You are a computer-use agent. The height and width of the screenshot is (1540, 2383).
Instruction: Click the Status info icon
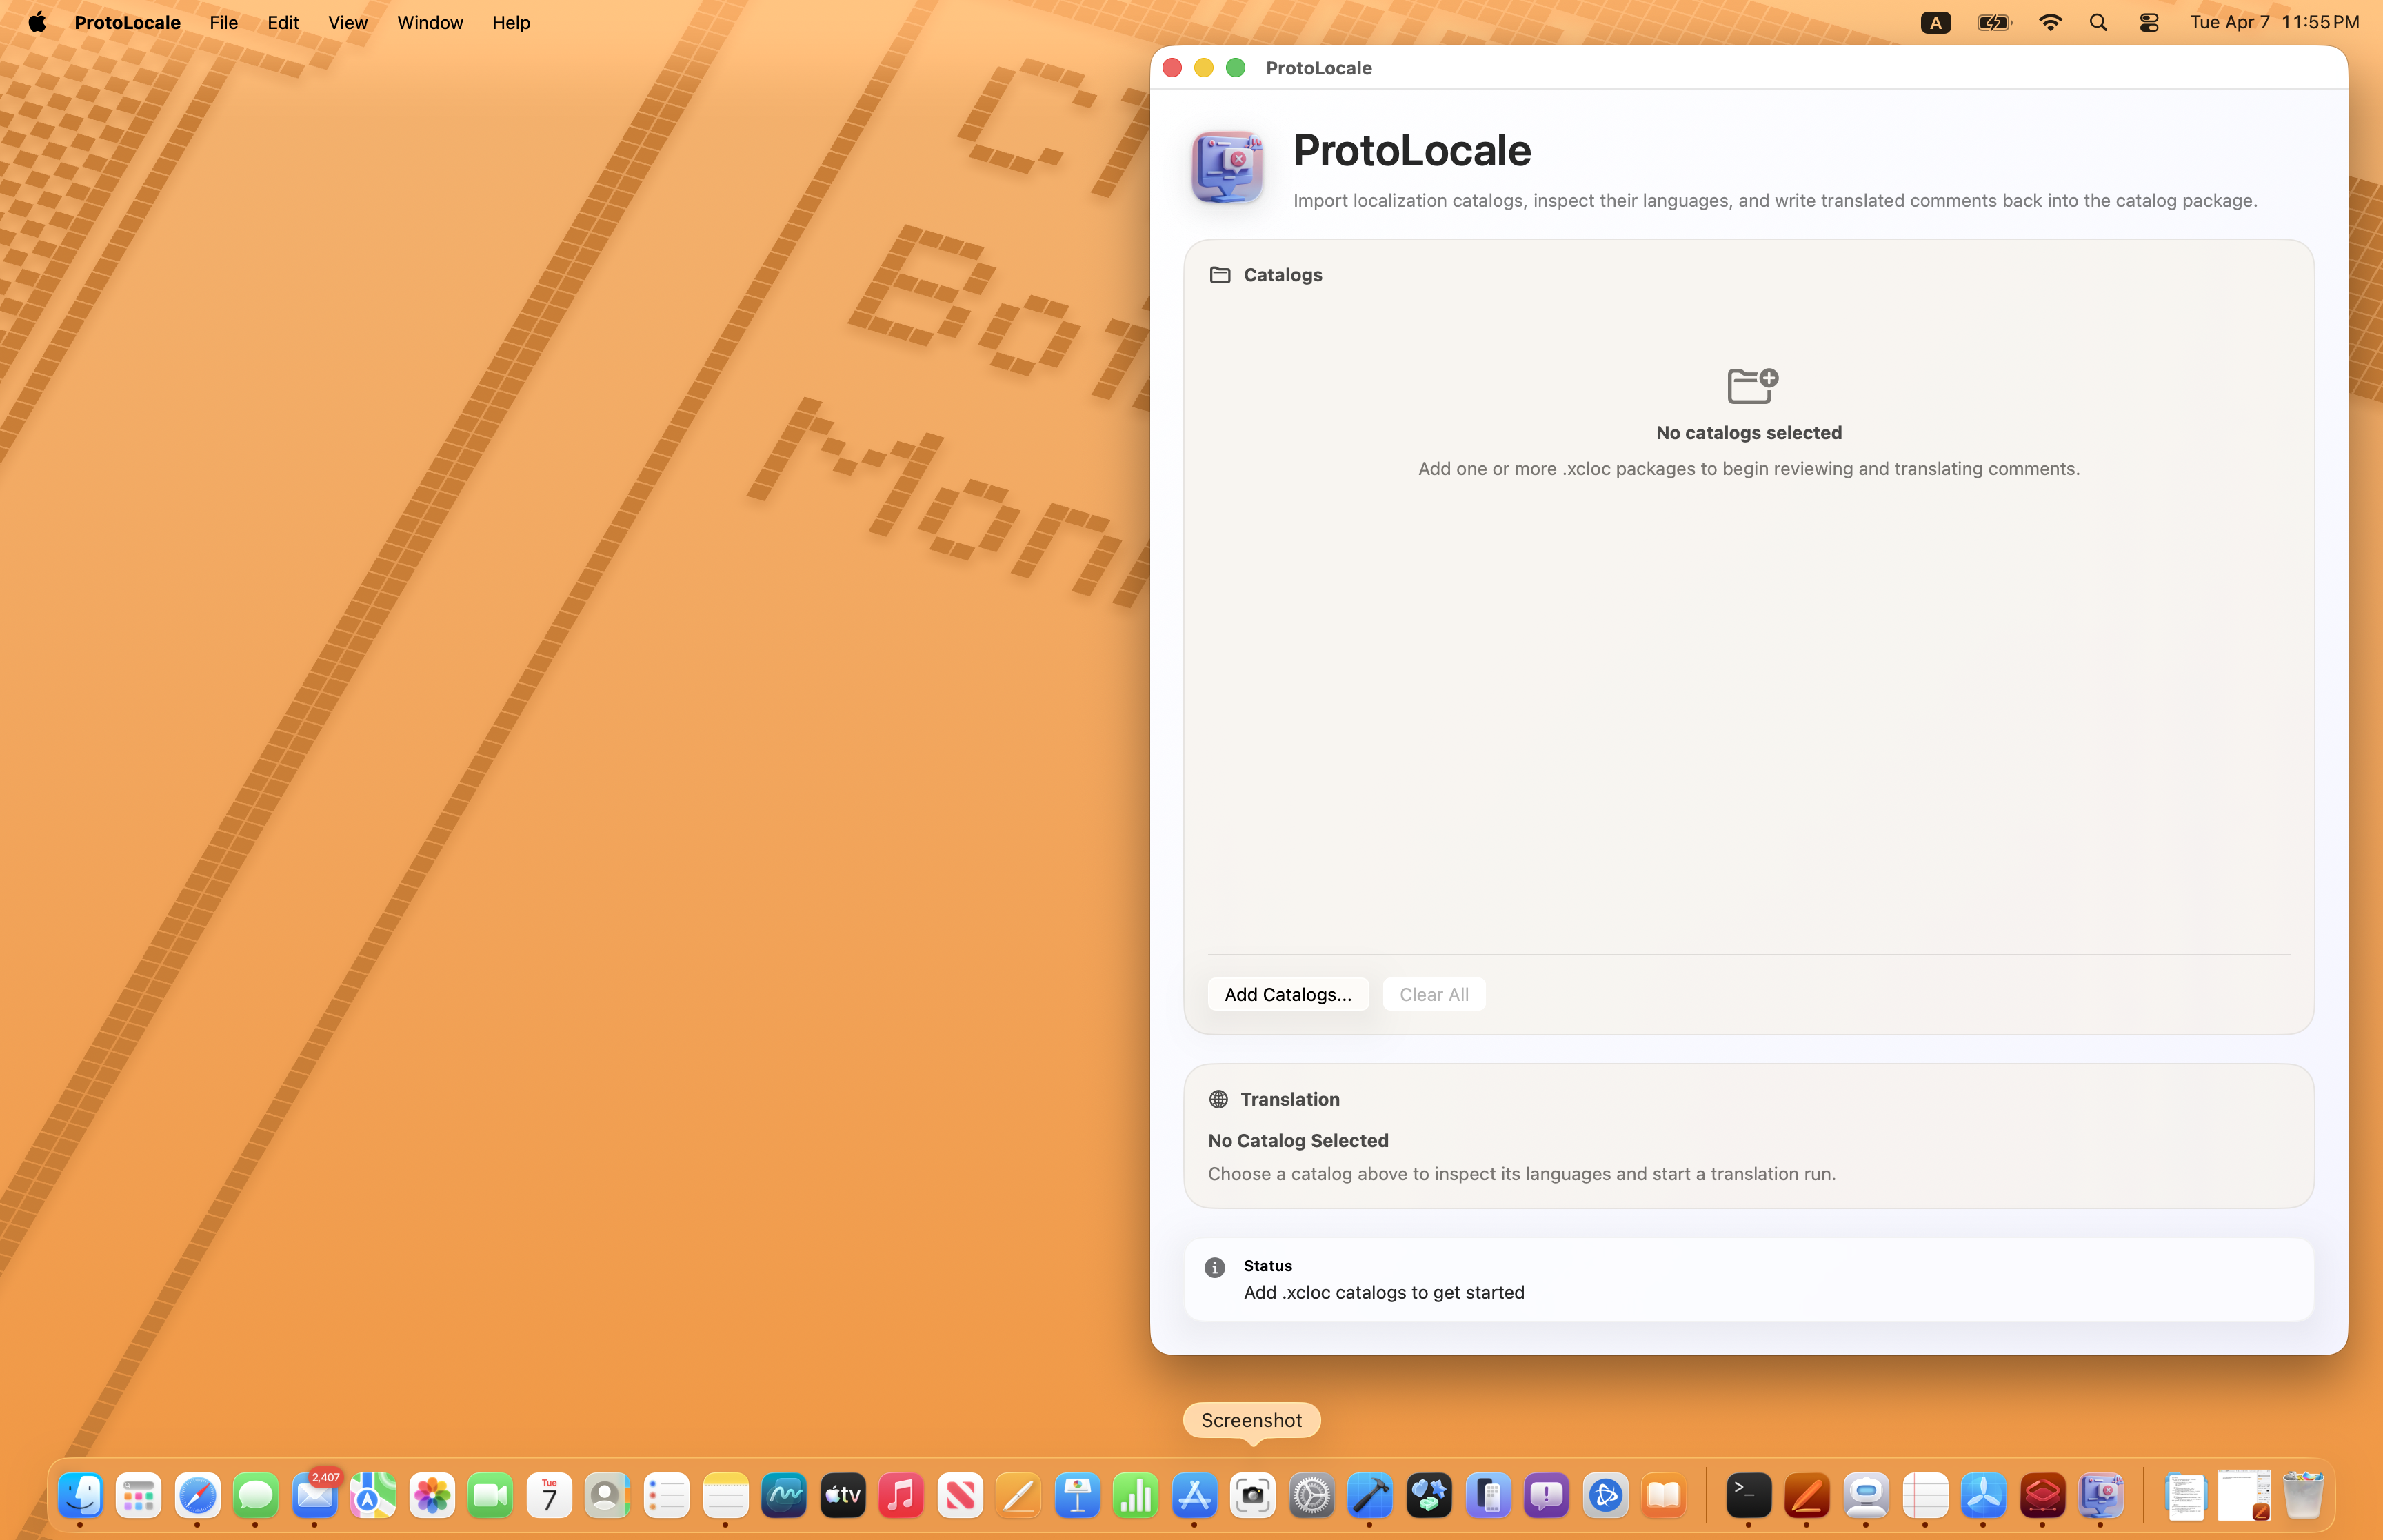(x=1214, y=1268)
